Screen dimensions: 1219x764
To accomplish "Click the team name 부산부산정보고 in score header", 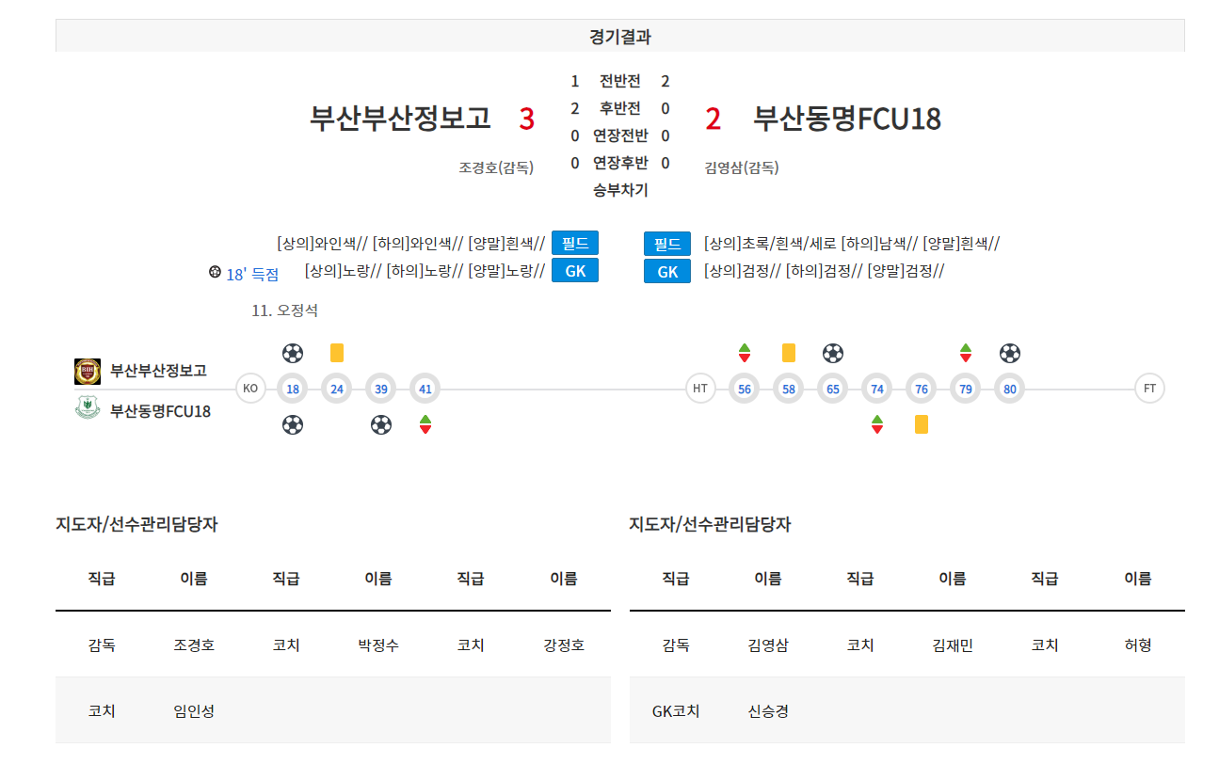I will 400,119.
